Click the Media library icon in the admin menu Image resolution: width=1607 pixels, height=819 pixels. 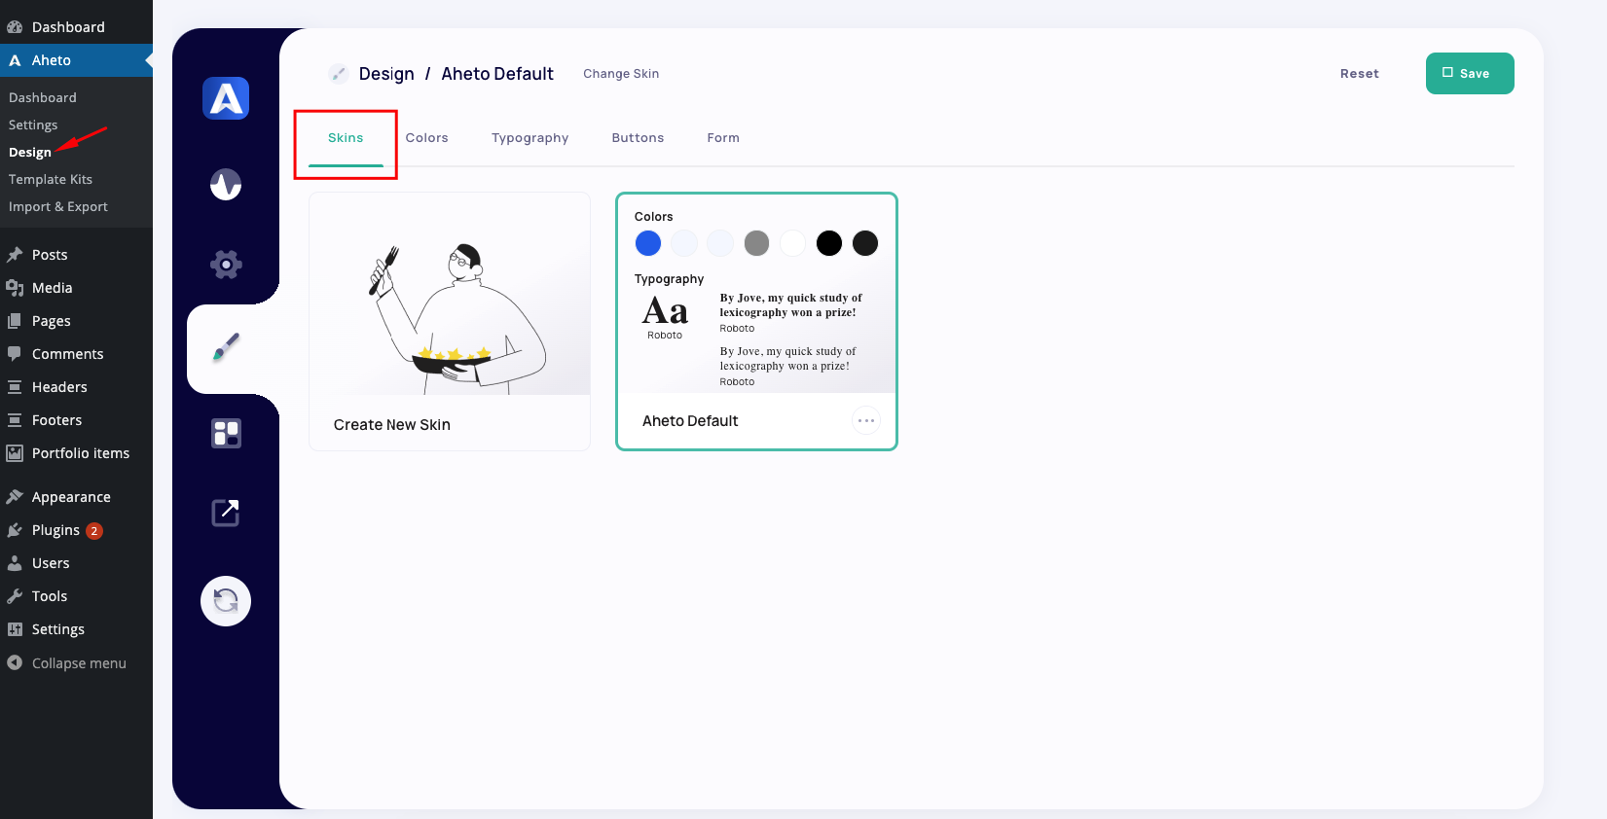click(15, 288)
